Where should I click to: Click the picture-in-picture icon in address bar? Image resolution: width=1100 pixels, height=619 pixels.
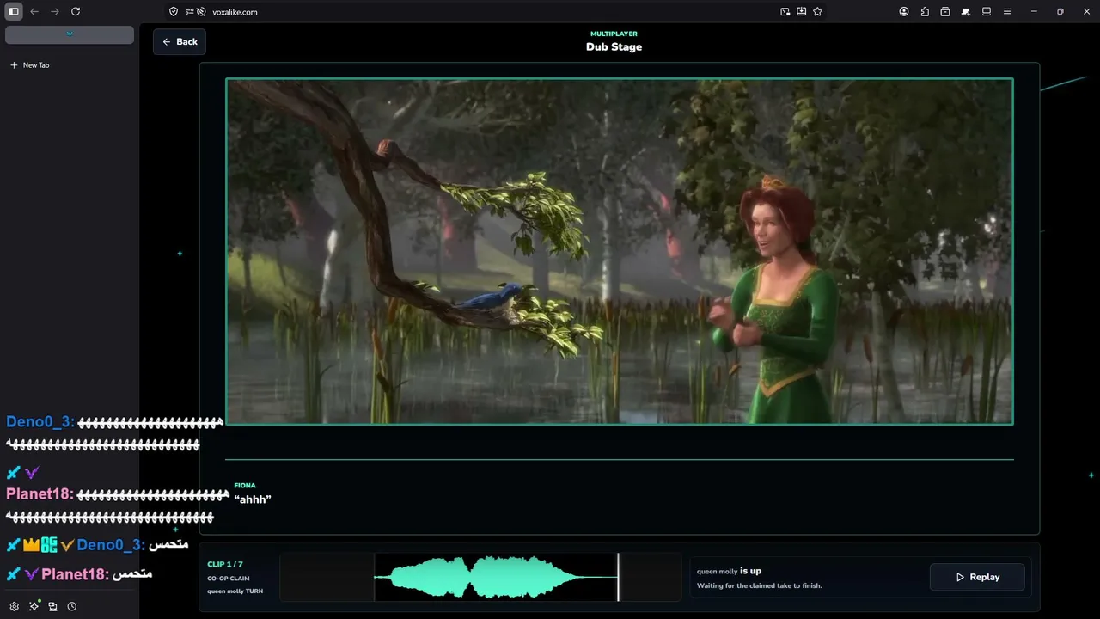pos(785,12)
